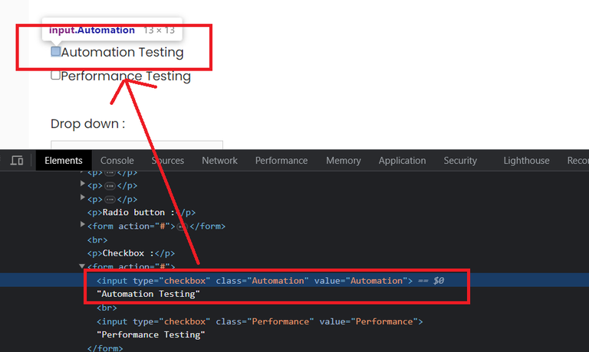
Task: Open the Performance tab in DevTools
Action: [281, 161]
